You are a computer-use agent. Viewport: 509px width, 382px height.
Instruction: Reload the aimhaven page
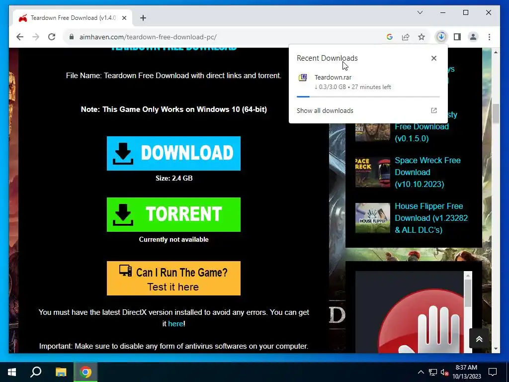pyautogui.click(x=52, y=37)
